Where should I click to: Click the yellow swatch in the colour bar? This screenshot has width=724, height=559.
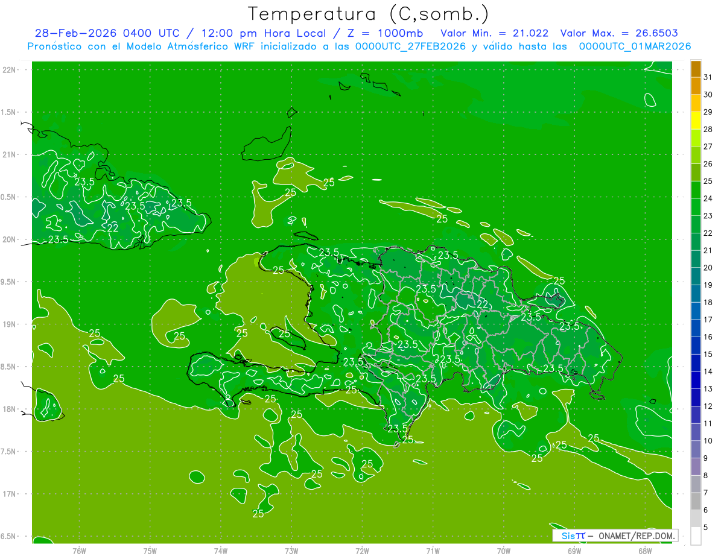696,121
